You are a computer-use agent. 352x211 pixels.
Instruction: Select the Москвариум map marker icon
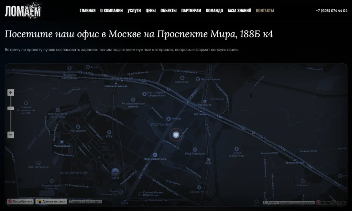pyautogui.click(x=62, y=142)
